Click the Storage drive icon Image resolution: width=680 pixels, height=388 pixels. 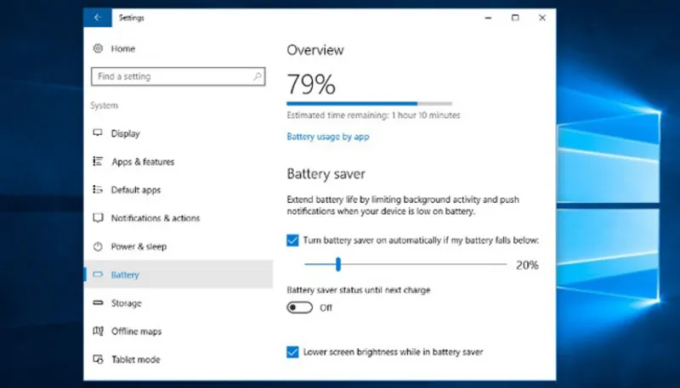98,303
